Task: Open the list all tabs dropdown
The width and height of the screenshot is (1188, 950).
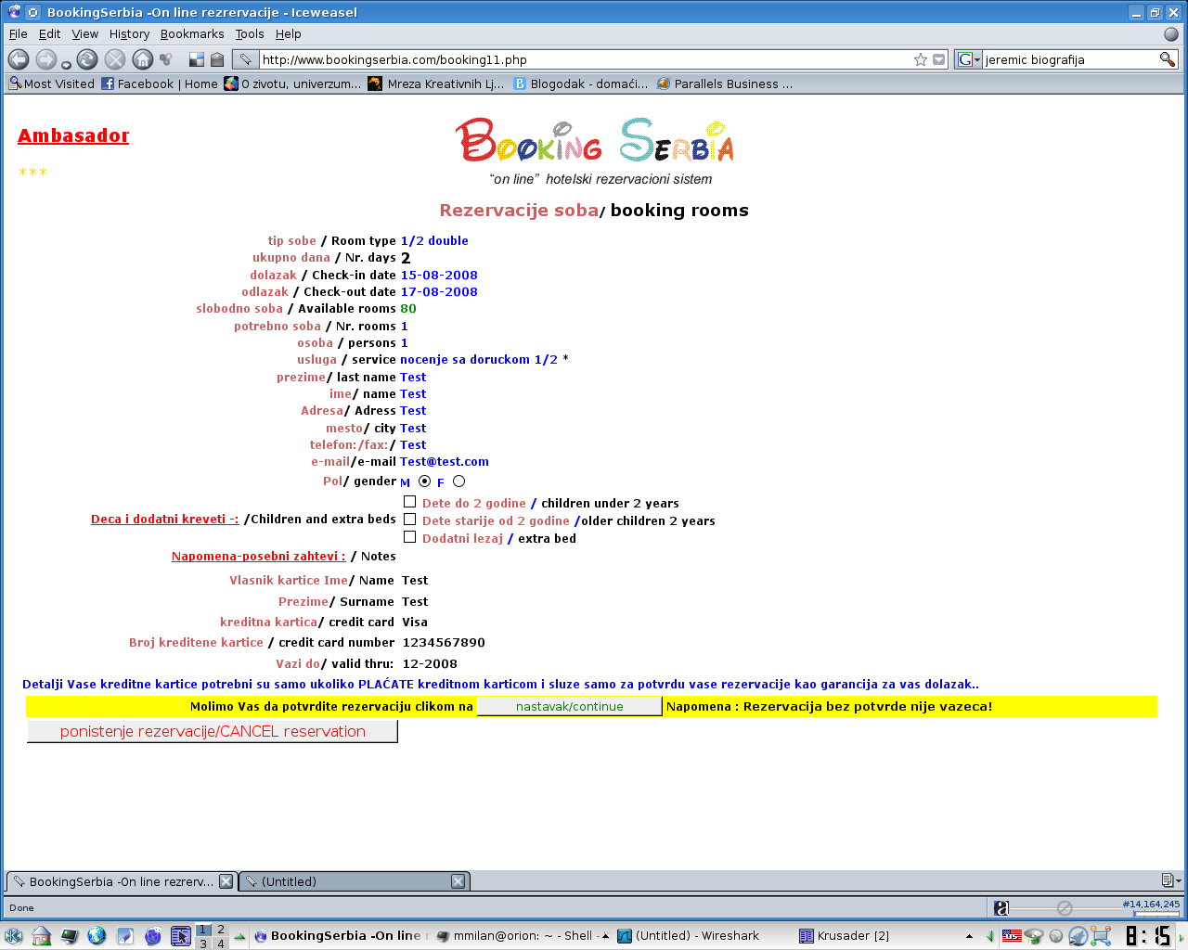Action: click(x=1170, y=880)
